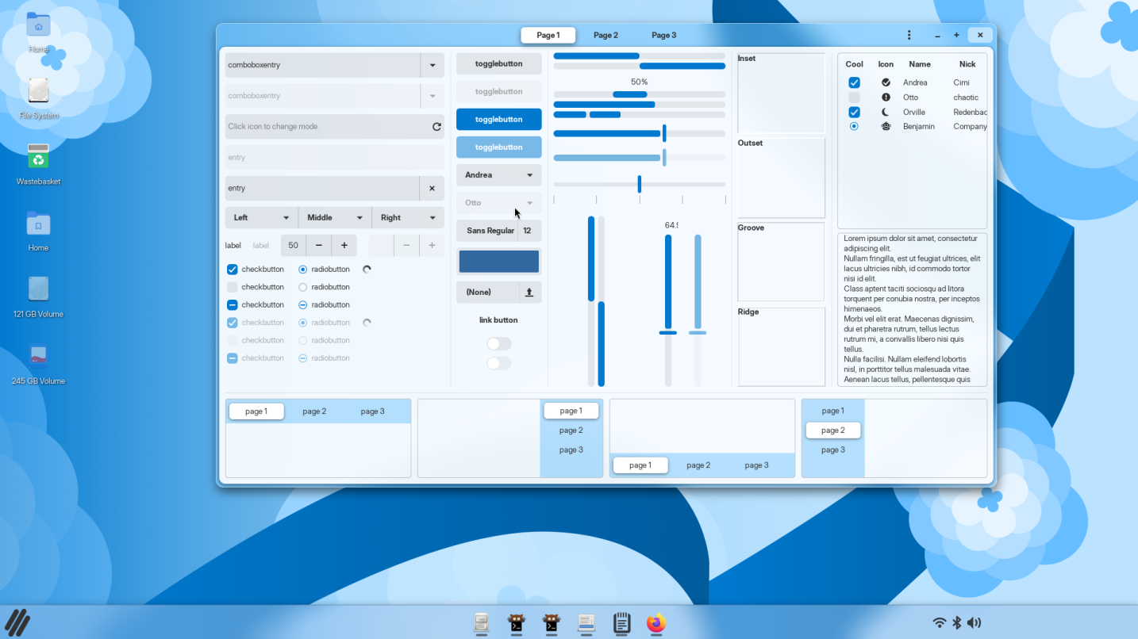Switch to the Page 3 header tab
This screenshot has width=1138, height=639.
(664, 35)
